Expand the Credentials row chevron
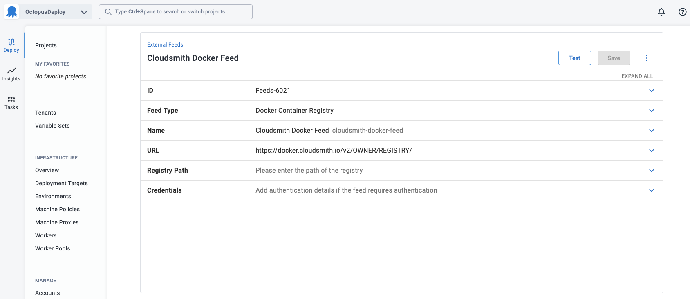Image resolution: width=690 pixels, height=299 pixels. pos(652,190)
